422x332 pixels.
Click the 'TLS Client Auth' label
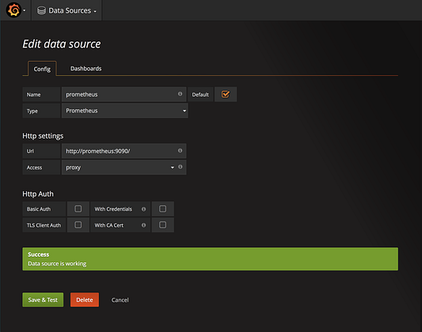(x=44, y=225)
